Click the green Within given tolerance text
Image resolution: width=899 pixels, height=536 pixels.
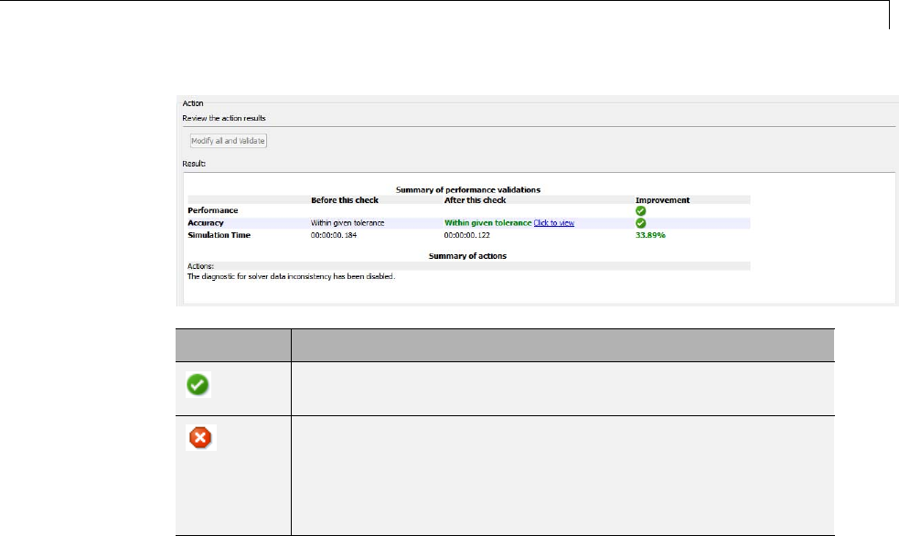pyautogui.click(x=488, y=223)
